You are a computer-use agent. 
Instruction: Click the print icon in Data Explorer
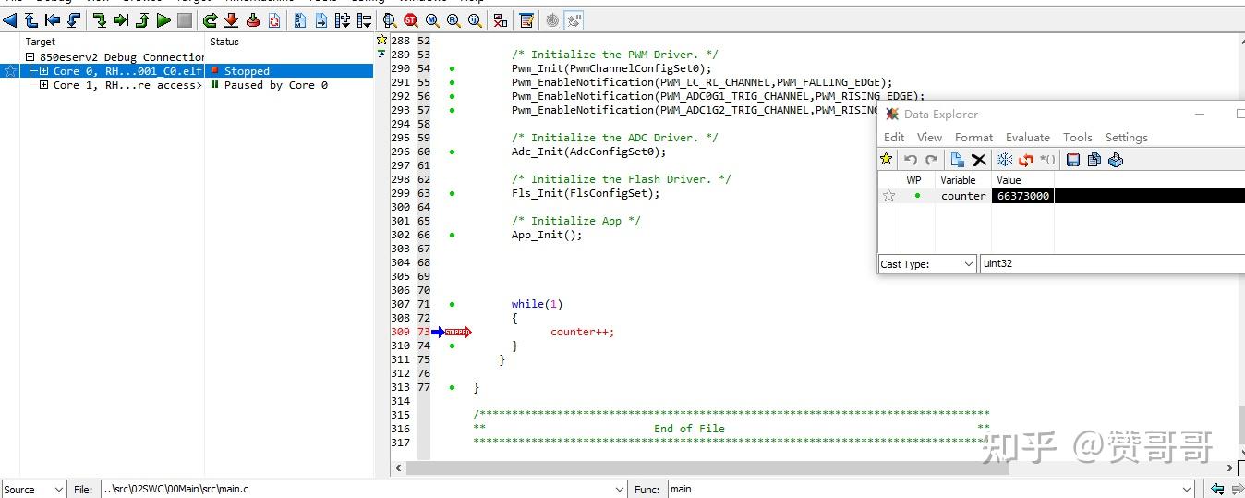click(x=1116, y=160)
